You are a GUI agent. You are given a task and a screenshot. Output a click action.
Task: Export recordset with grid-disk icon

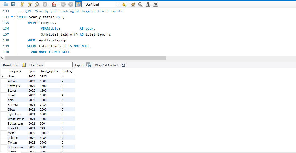tap(89, 65)
